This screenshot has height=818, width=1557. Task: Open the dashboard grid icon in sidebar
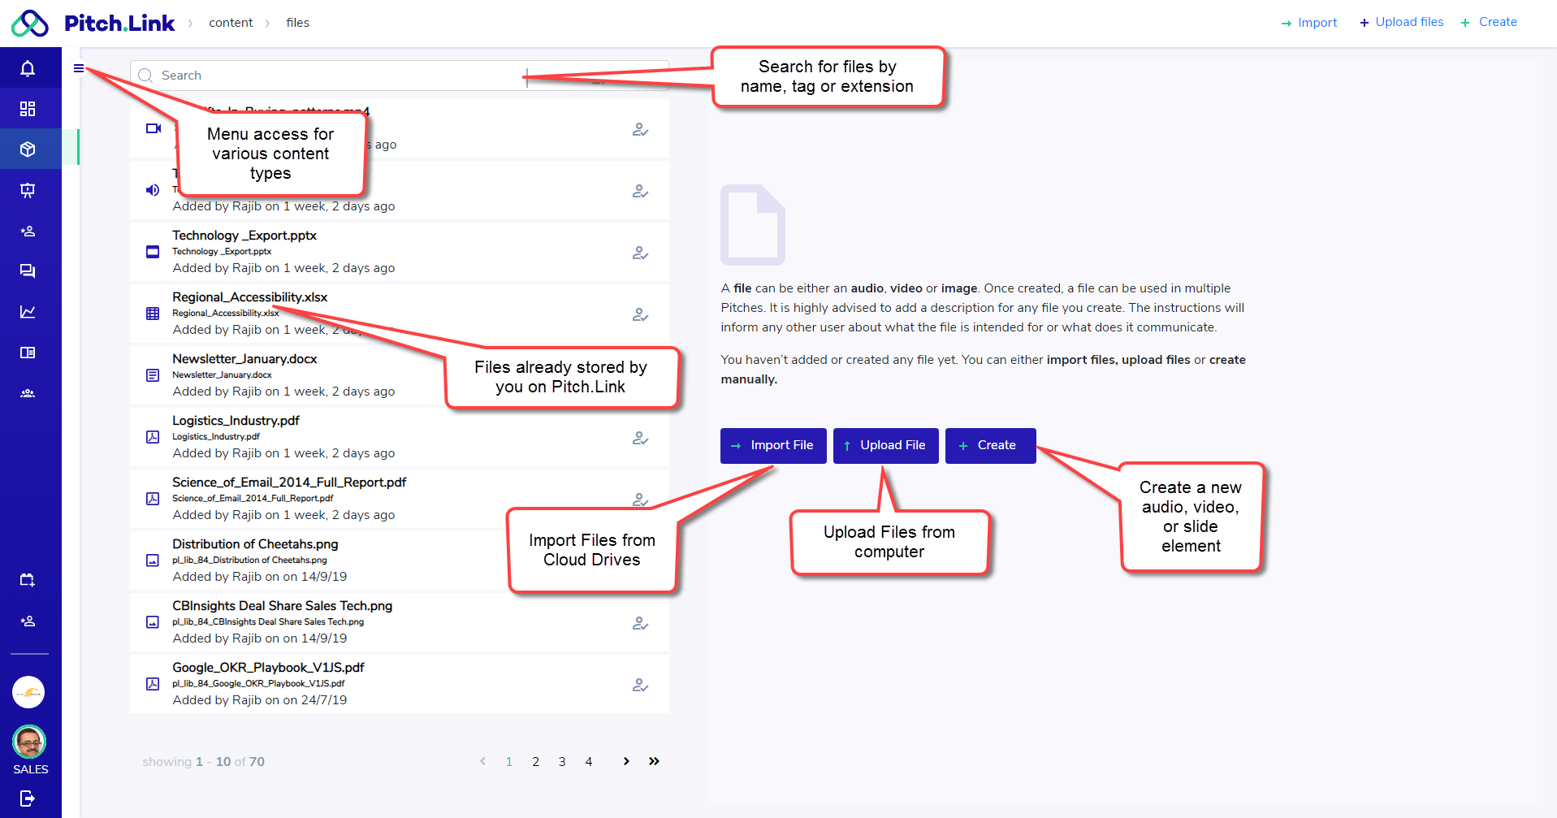click(x=28, y=109)
